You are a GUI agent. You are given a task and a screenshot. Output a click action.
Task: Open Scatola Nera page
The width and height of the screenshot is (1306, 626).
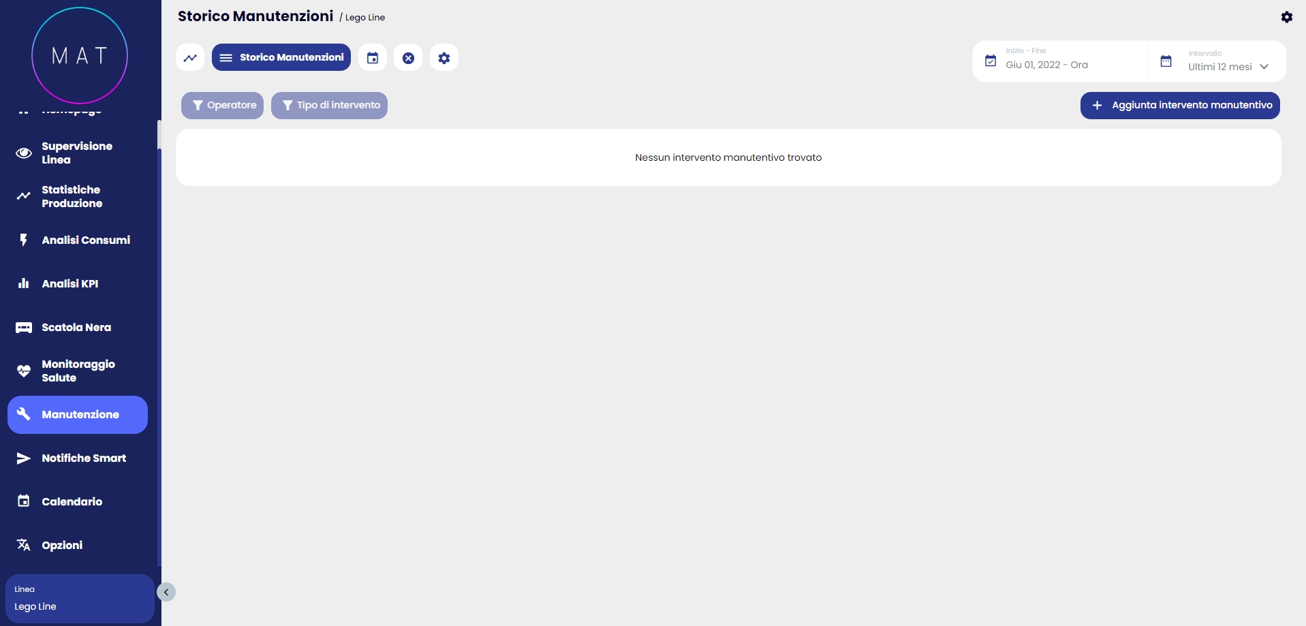(x=76, y=328)
